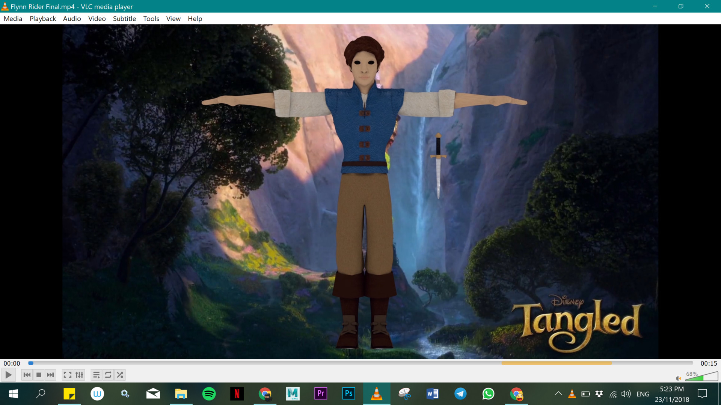The height and width of the screenshot is (405, 721).
Task: Open the Media menu
Action: click(13, 18)
